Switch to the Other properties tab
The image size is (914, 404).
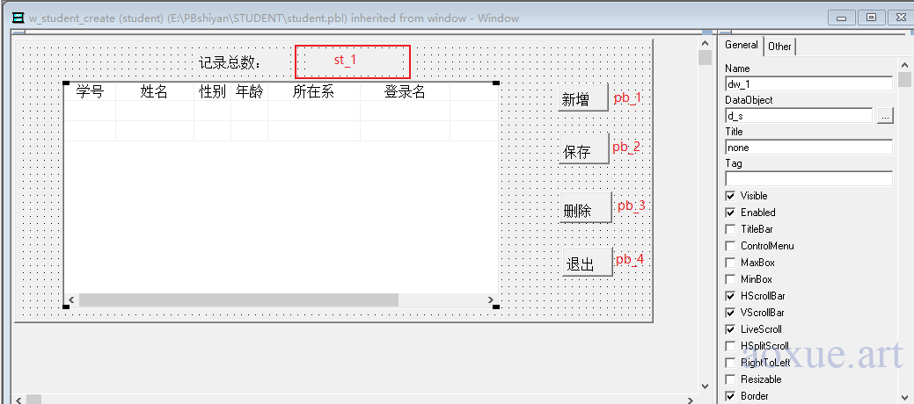tap(779, 46)
